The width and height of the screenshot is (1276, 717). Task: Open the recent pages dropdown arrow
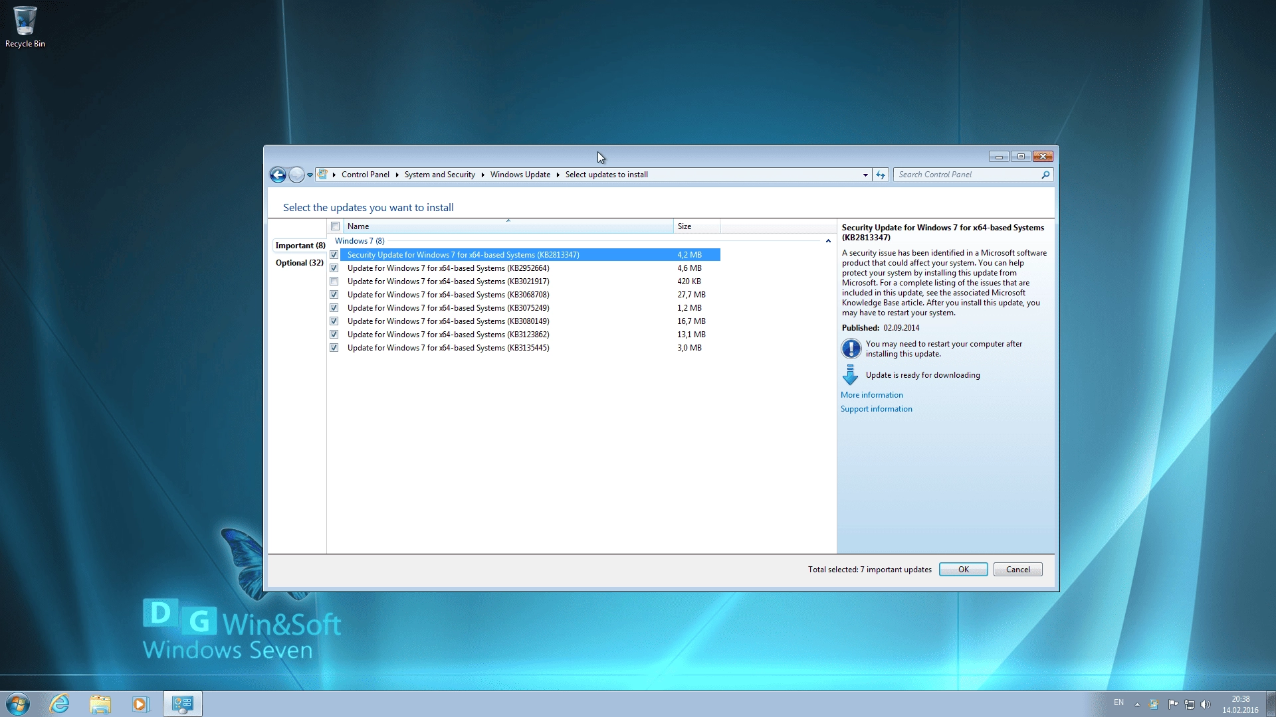pyautogui.click(x=310, y=175)
